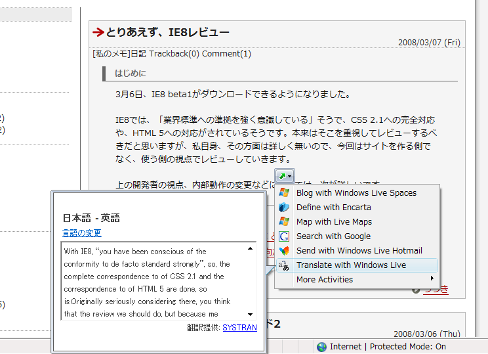Image resolution: width=488 pixels, height=354 pixels.
Task: Click the red つづき read-more link
Action: (436, 290)
